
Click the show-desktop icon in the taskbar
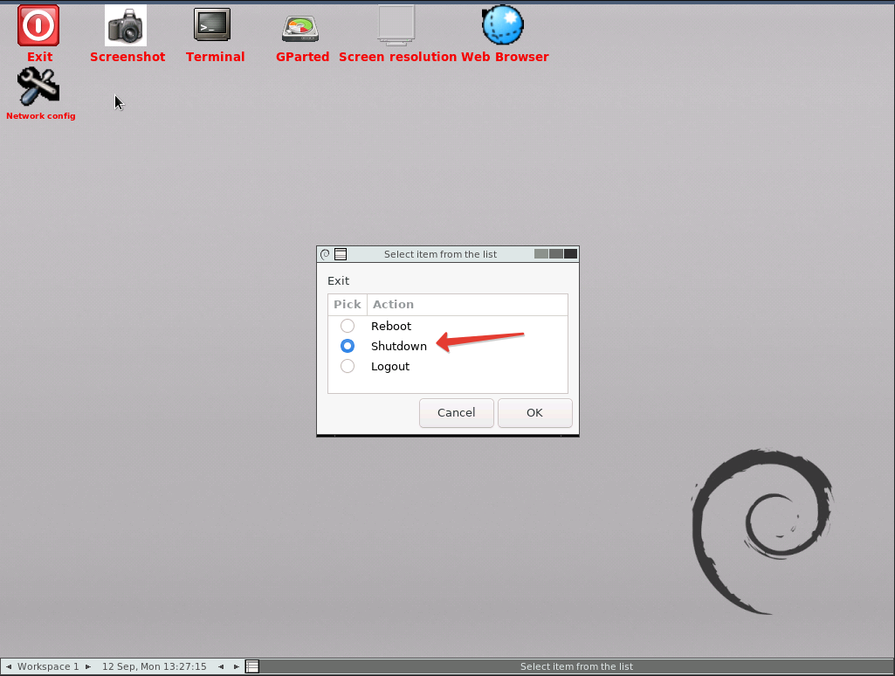(252, 666)
